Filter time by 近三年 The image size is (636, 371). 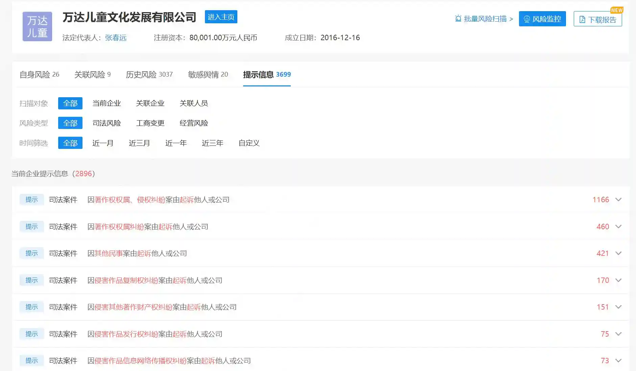tap(212, 143)
